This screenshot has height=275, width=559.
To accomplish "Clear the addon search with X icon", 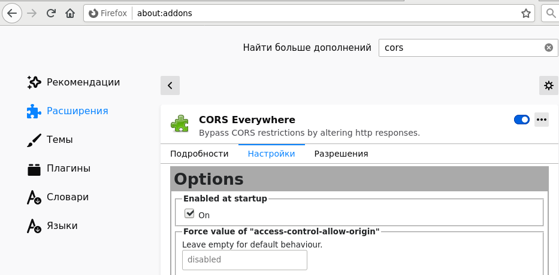I will click(x=549, y=47).
